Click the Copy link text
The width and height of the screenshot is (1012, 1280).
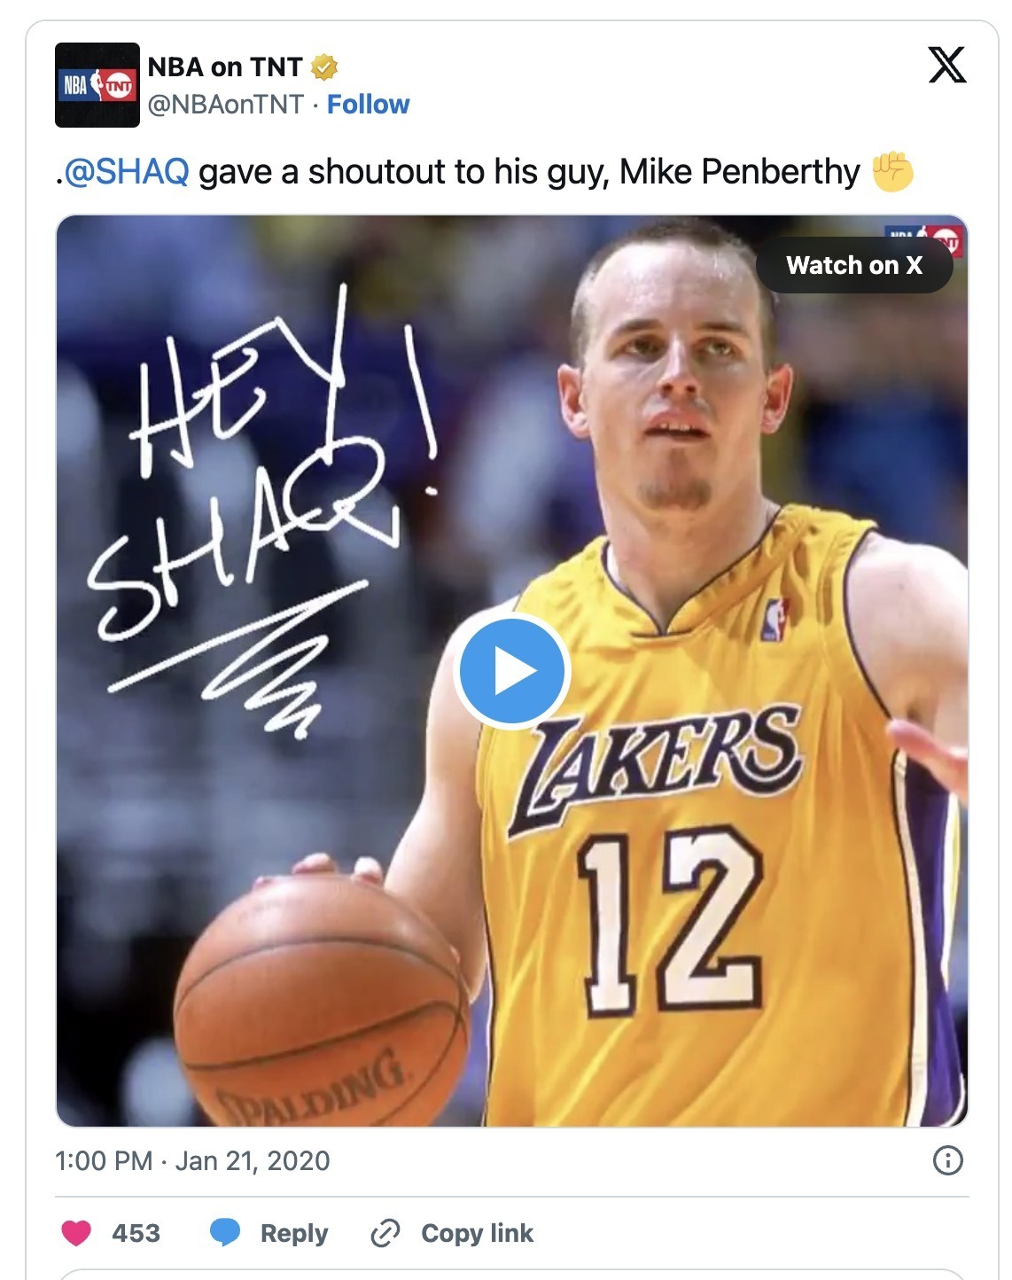tap(477, 1233)
